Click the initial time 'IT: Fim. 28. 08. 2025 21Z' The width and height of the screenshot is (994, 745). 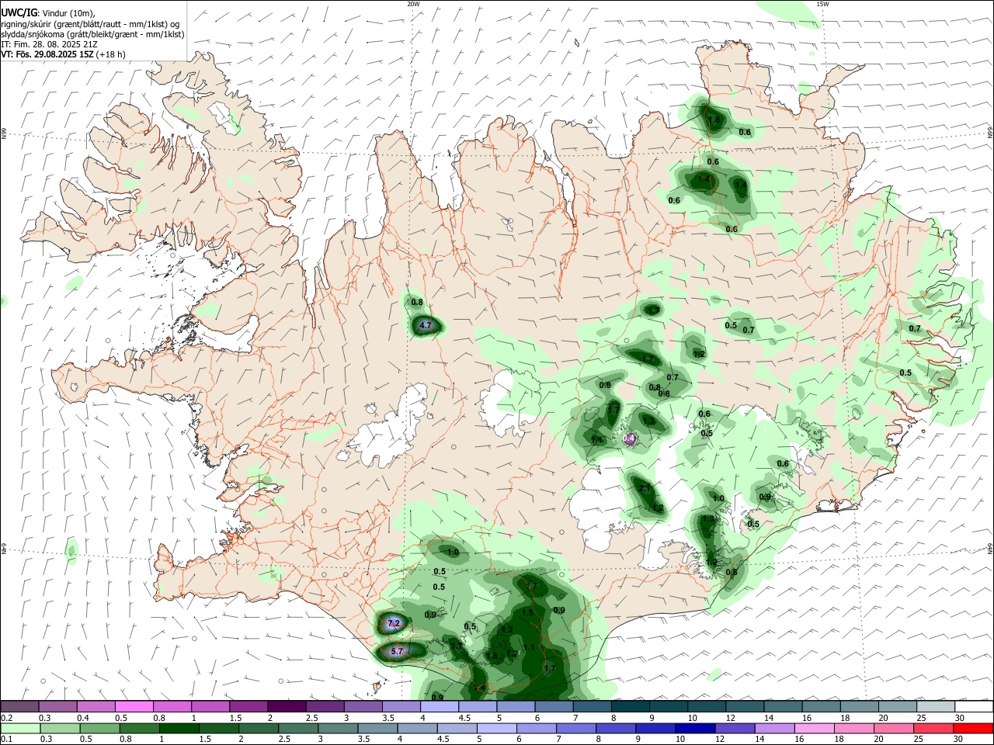[49, 44]
